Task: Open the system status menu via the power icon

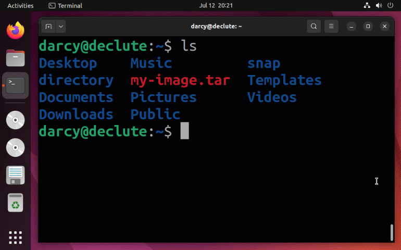Action: (391, 6)
